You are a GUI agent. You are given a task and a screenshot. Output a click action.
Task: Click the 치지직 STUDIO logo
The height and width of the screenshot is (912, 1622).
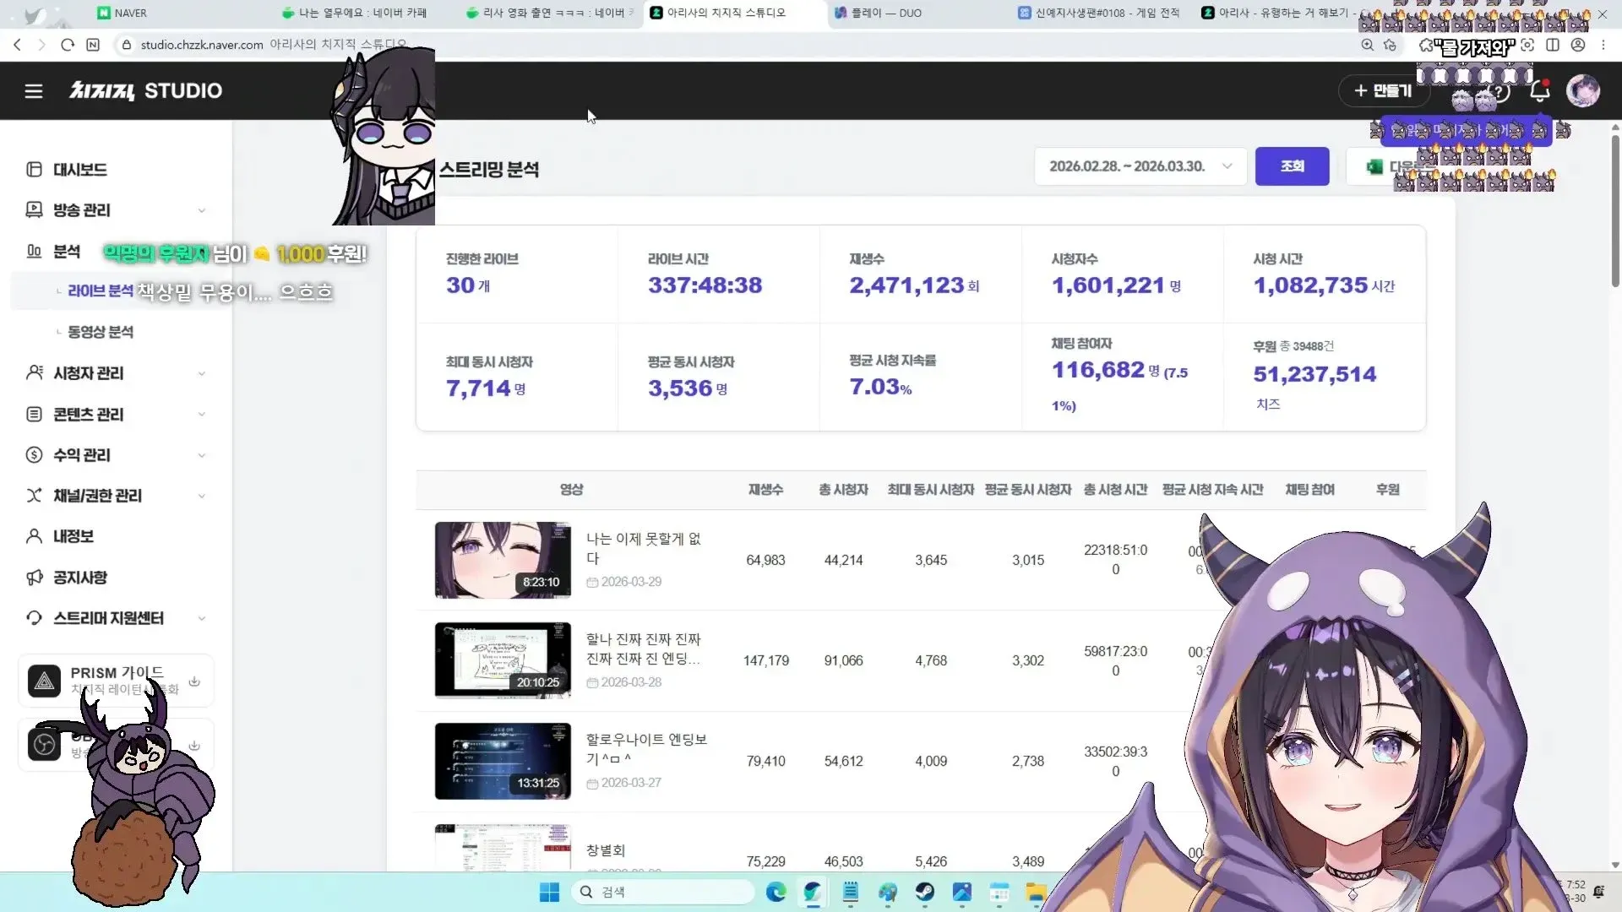coord(145,90)
